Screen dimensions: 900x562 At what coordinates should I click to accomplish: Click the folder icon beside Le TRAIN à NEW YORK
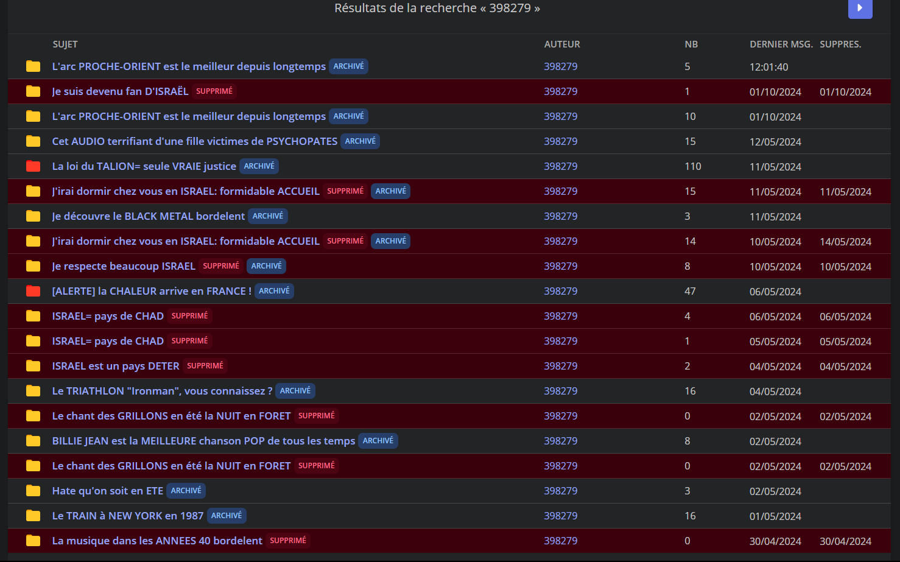[x=33, y=516]
